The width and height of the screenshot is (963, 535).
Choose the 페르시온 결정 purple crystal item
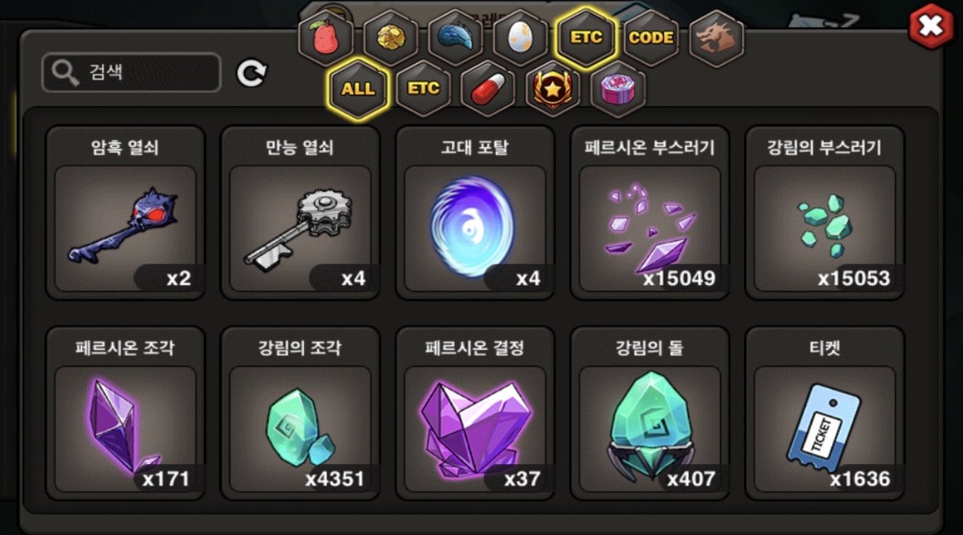click(x=475, y=413)
